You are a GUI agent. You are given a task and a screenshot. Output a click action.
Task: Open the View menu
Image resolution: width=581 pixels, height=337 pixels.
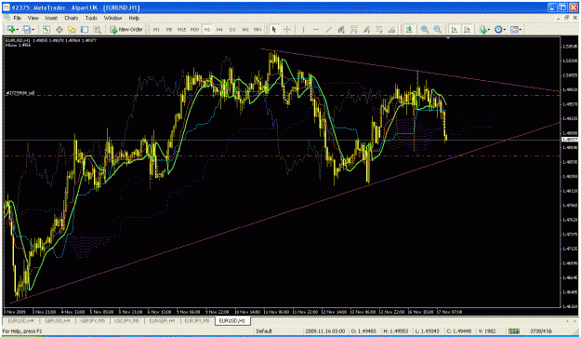pyautogui.click(x=33, y=18)
